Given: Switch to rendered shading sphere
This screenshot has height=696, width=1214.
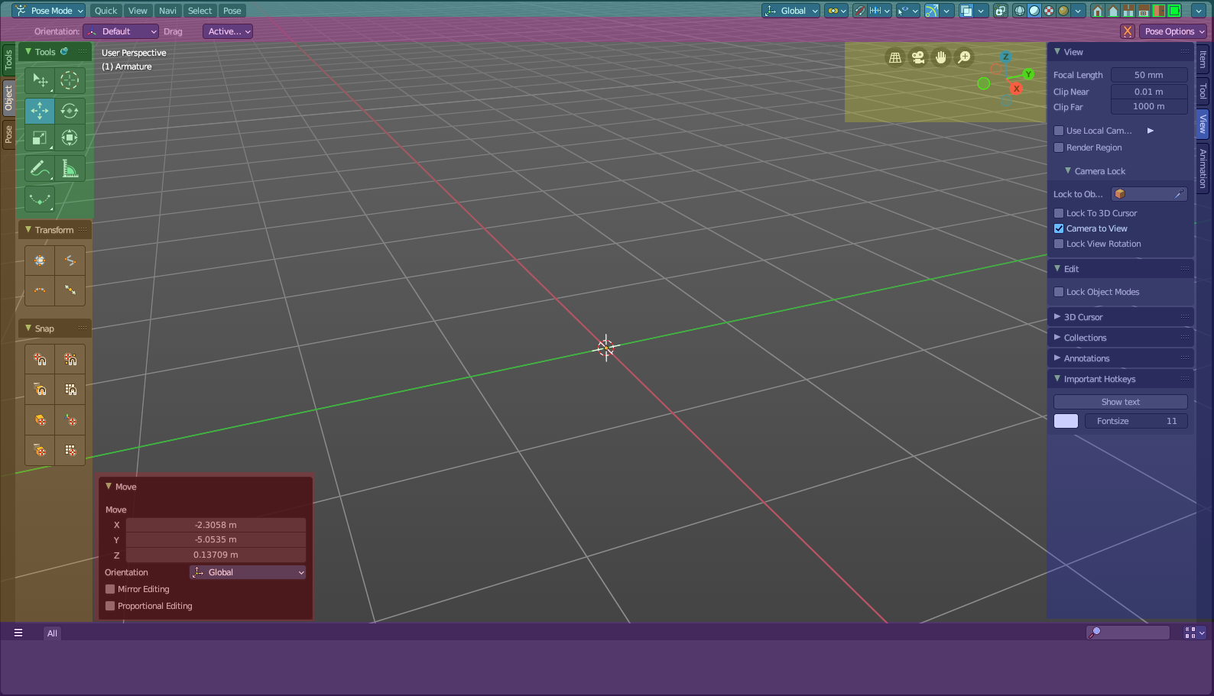Looking at the screenshot, I should 1063,11.
